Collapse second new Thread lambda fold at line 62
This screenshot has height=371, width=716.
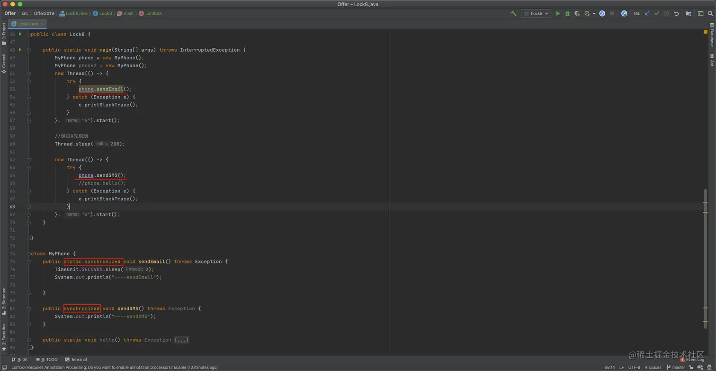tap(29, 160)
